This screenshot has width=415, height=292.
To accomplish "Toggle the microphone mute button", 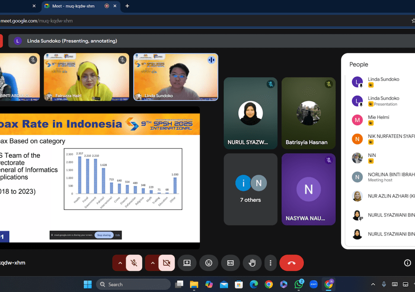I will coord(134,263).
